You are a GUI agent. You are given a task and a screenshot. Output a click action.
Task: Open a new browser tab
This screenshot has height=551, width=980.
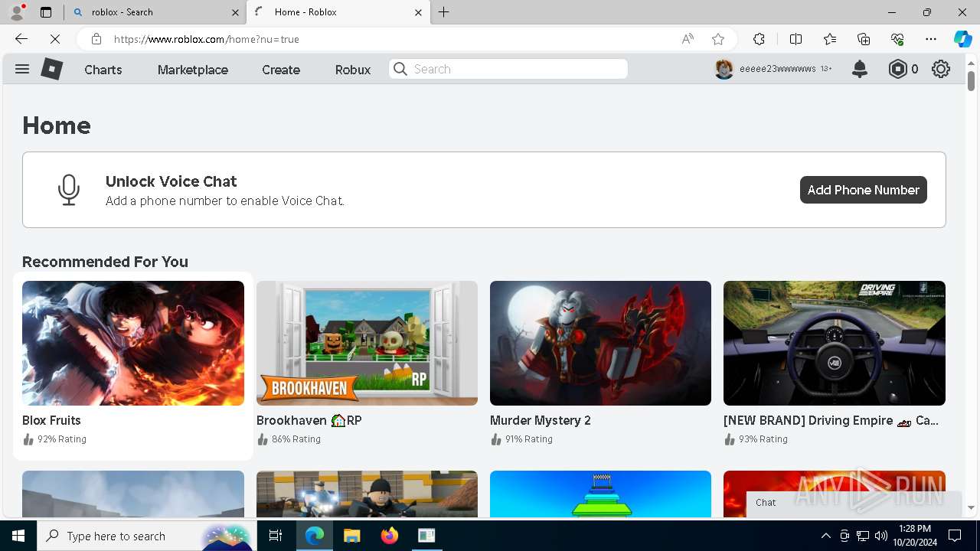[444, 12]
